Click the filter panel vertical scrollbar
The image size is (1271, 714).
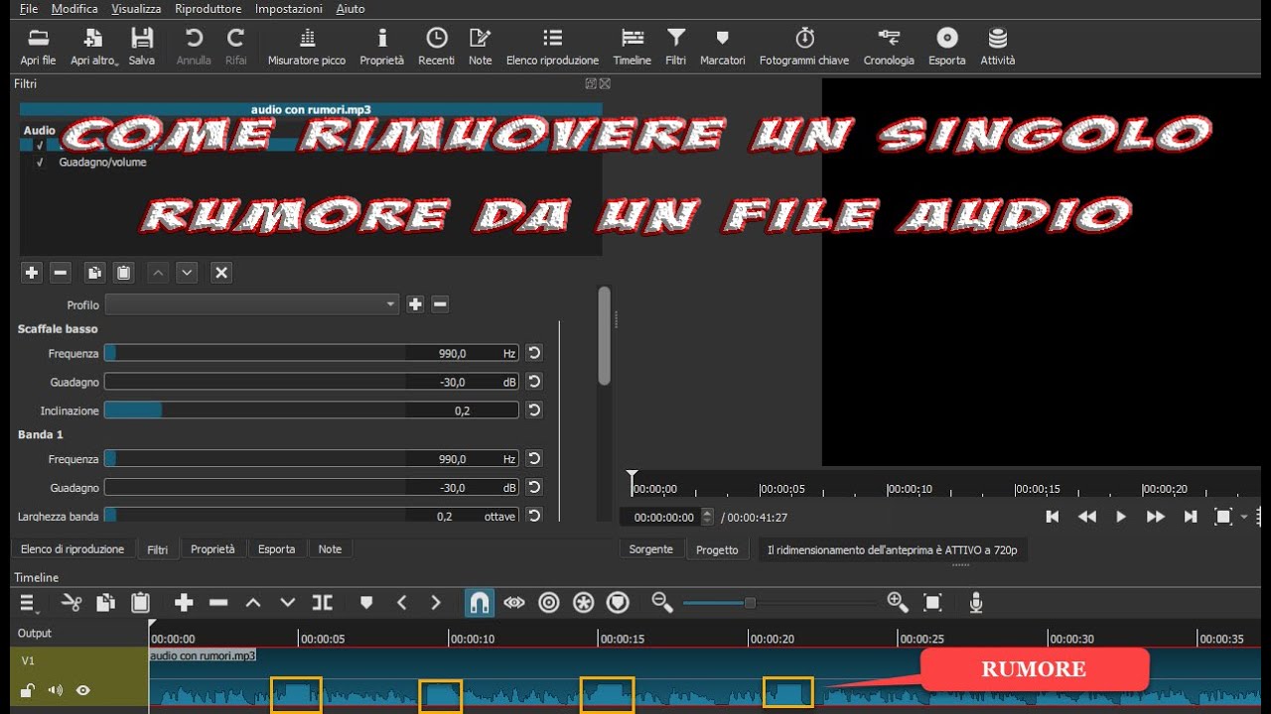click(x=604, y=337)
